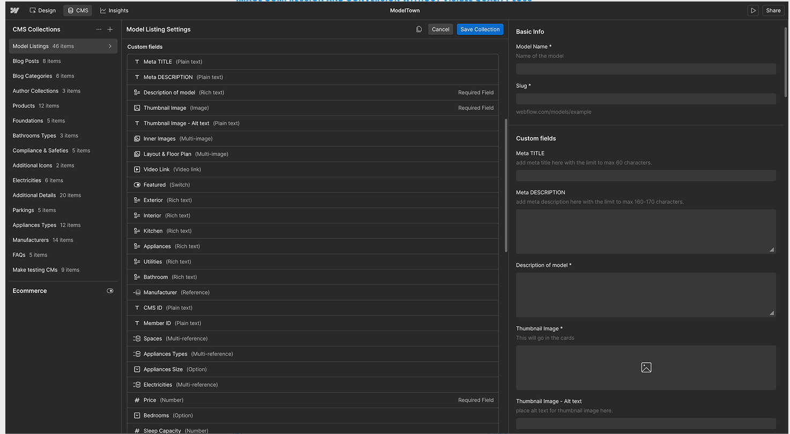Select Parkings collection

click(63, 210)
